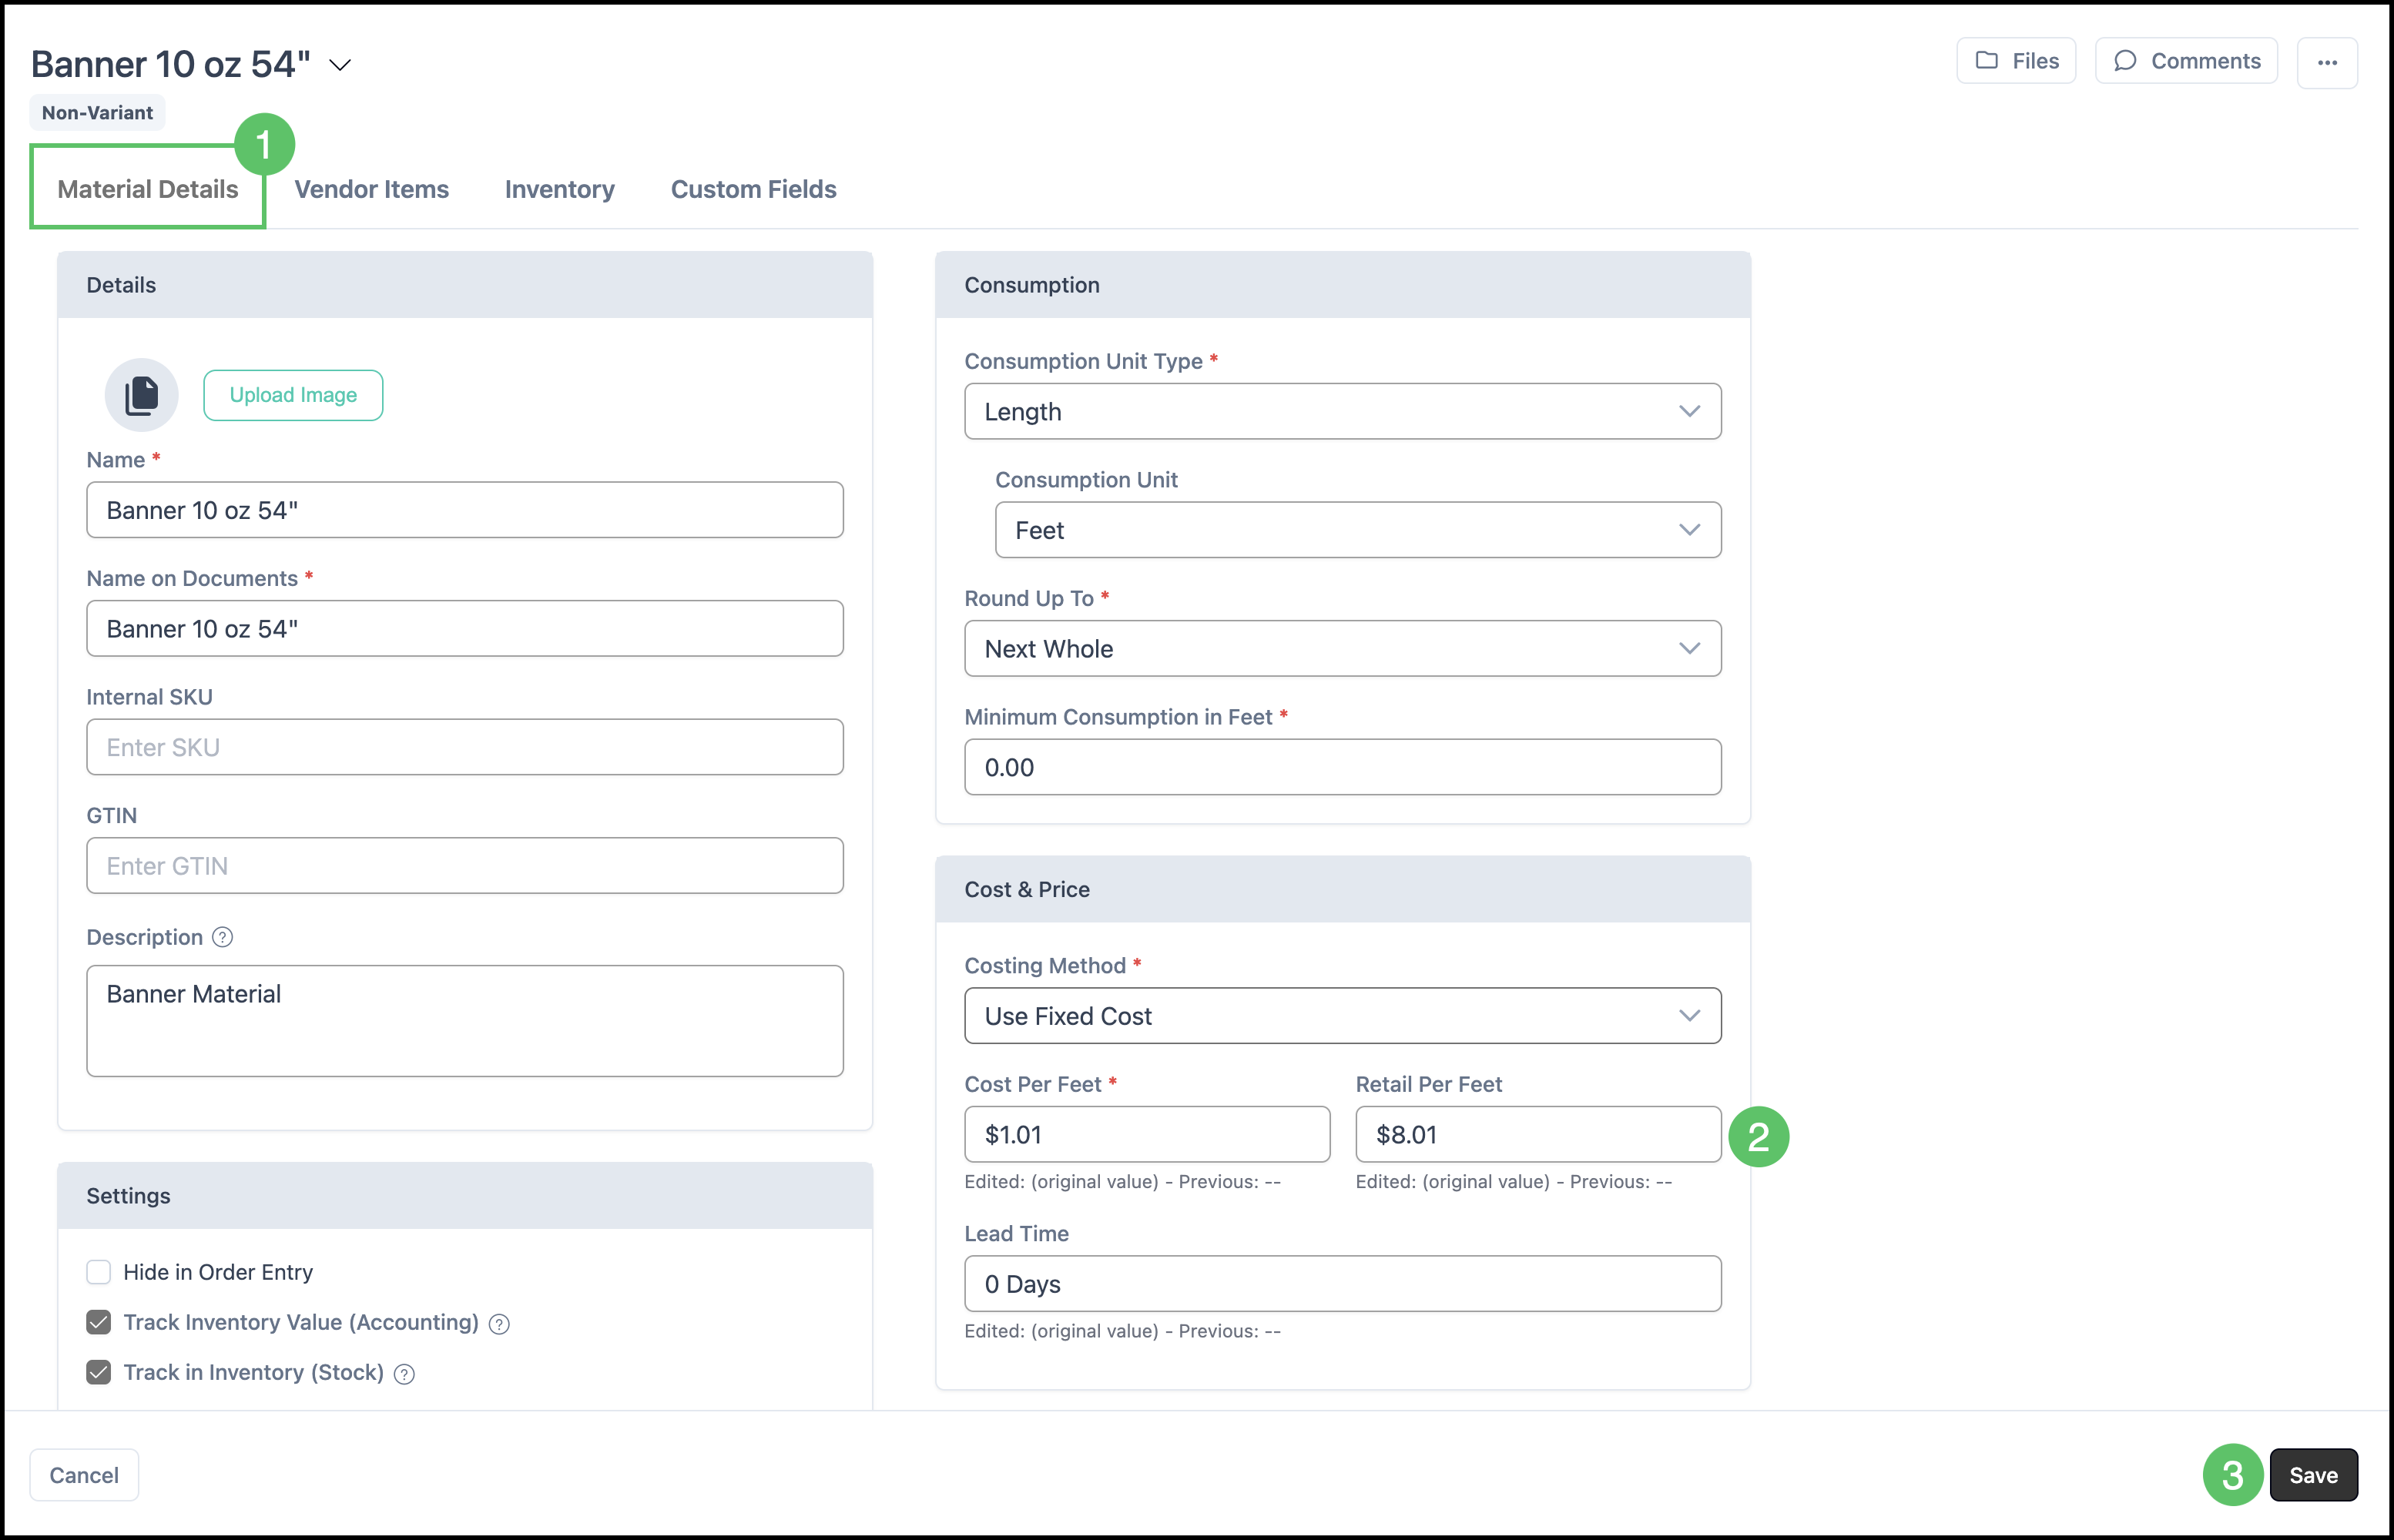
Task: Click the Description help question icon
Action: 223,937
